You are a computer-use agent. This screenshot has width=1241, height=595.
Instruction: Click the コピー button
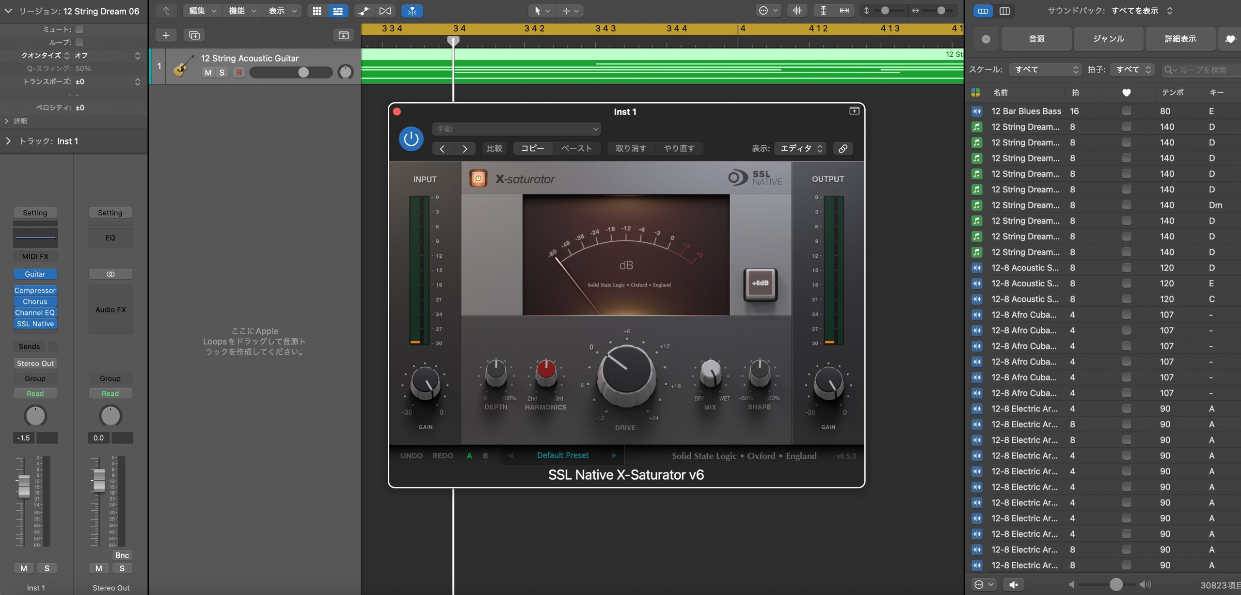pos(533,148)
